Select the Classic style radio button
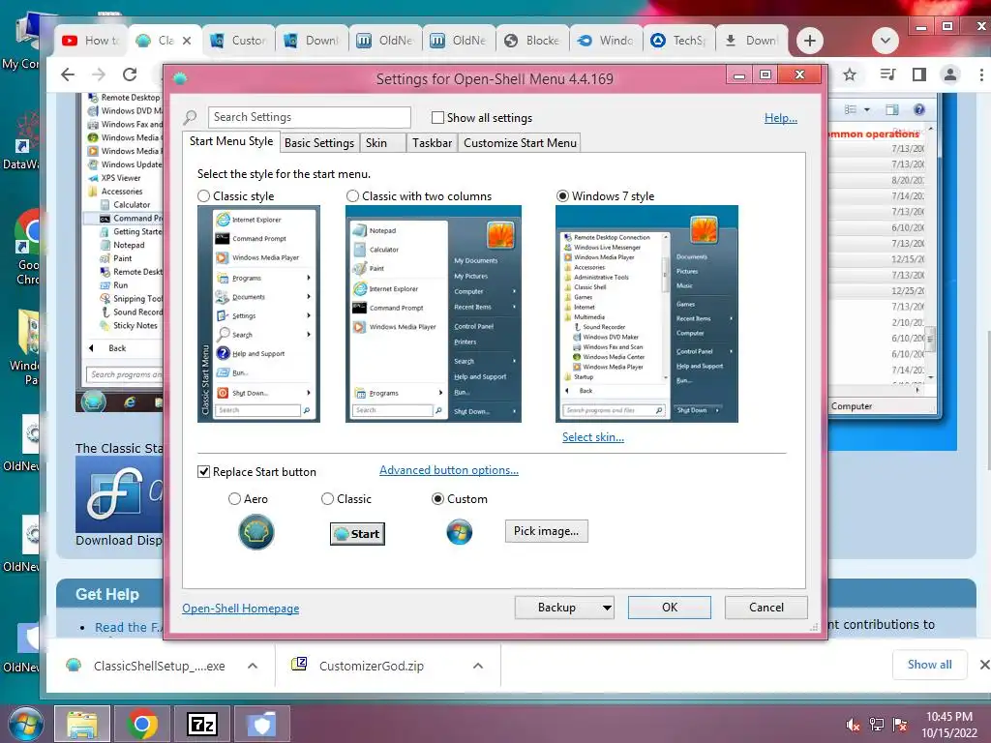Viewport: 991px width, 743px height. (203, 196)
